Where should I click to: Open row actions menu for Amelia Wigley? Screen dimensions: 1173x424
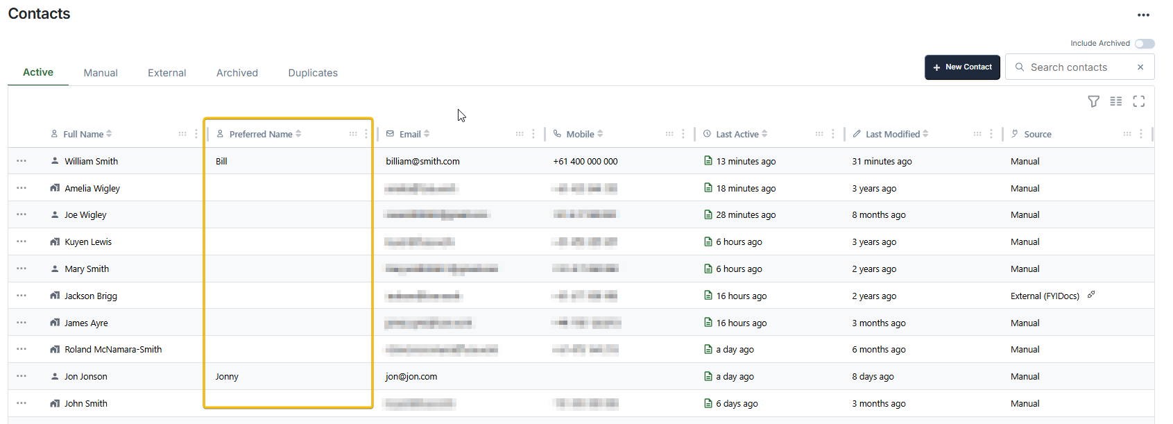tap(22, 188)
